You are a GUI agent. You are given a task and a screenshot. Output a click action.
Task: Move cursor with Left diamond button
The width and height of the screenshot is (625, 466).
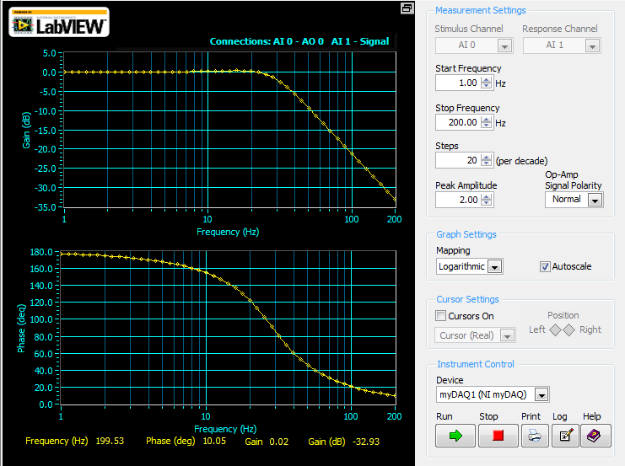[555, 329]
